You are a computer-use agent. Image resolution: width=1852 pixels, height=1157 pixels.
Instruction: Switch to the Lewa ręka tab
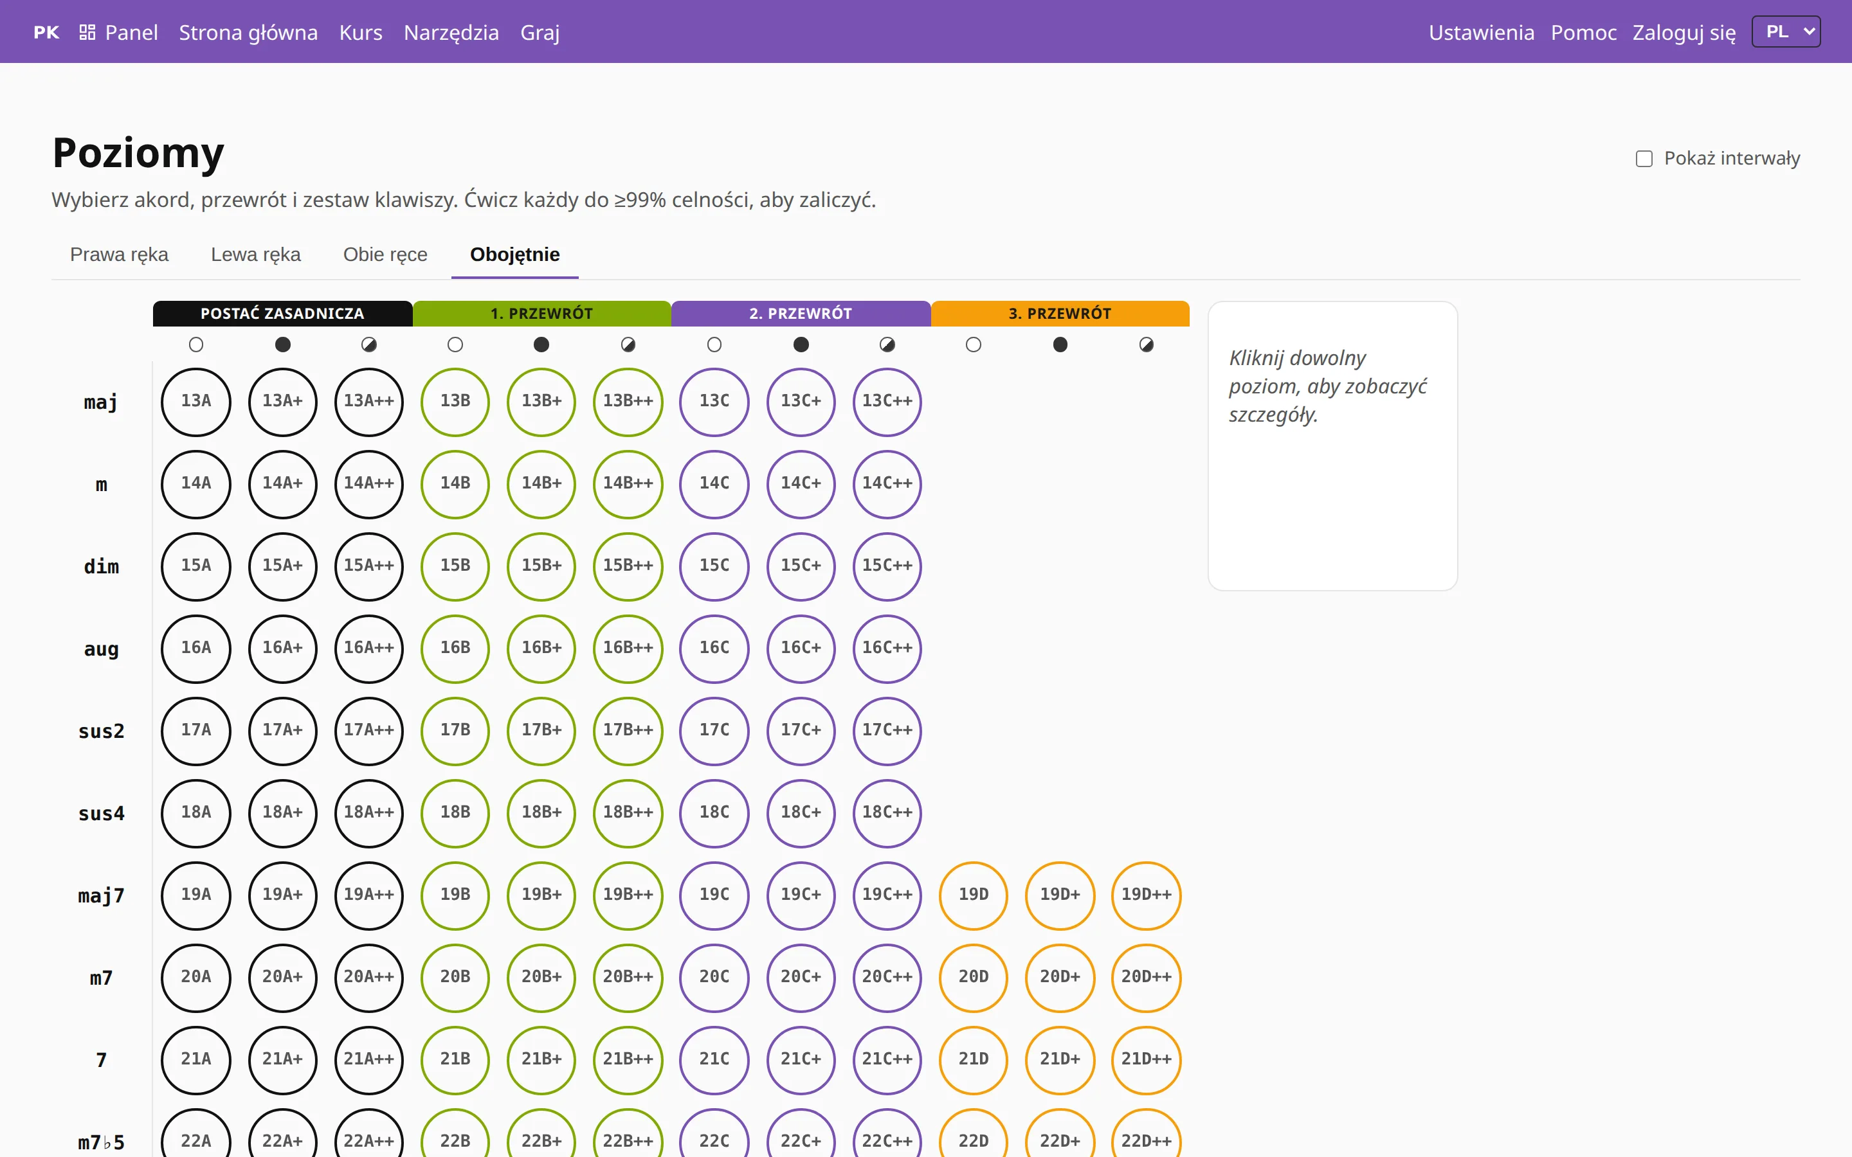pyautogui.click(x=255, y=254)
